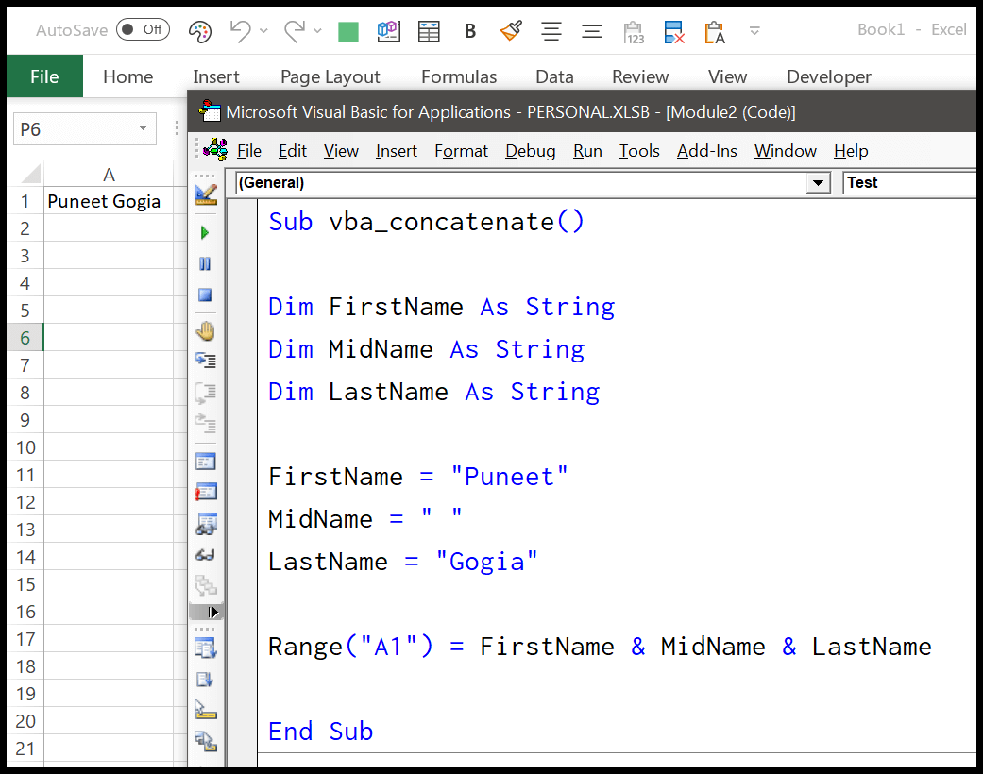Click the Break pause icon in VBA toolbar

click(205, 264)
